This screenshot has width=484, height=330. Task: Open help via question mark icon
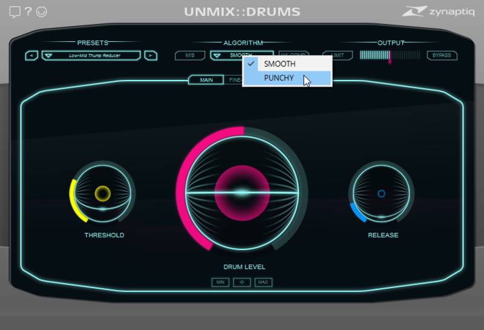[28, 12]
